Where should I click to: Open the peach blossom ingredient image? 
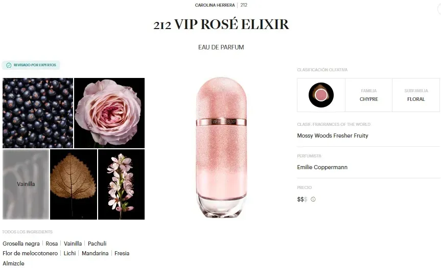point(121,184)
